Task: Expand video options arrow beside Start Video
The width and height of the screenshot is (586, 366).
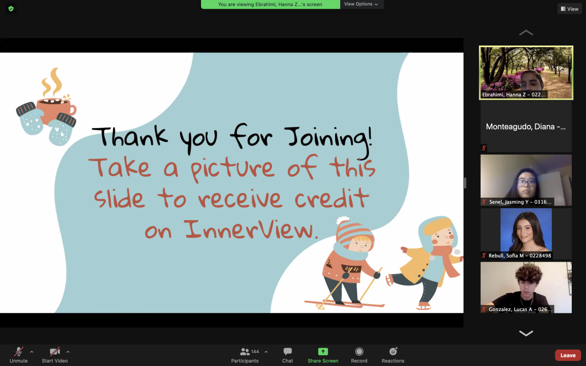Action: 68,352
